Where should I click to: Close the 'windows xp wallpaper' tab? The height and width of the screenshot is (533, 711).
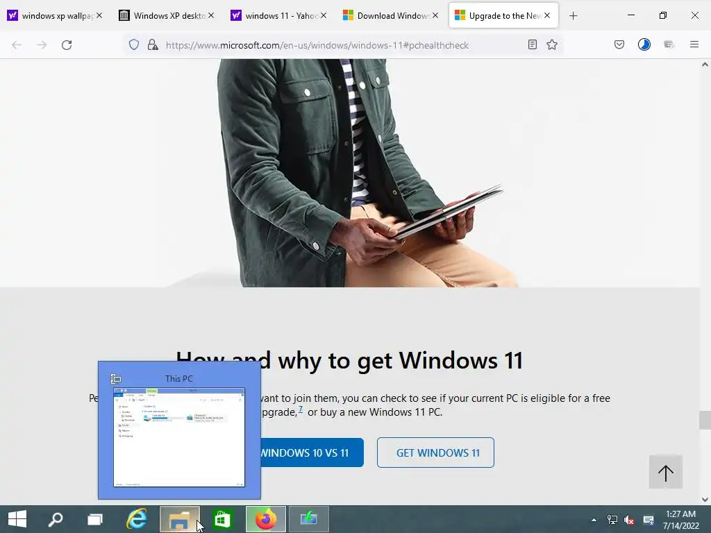[x=99, y=15]
